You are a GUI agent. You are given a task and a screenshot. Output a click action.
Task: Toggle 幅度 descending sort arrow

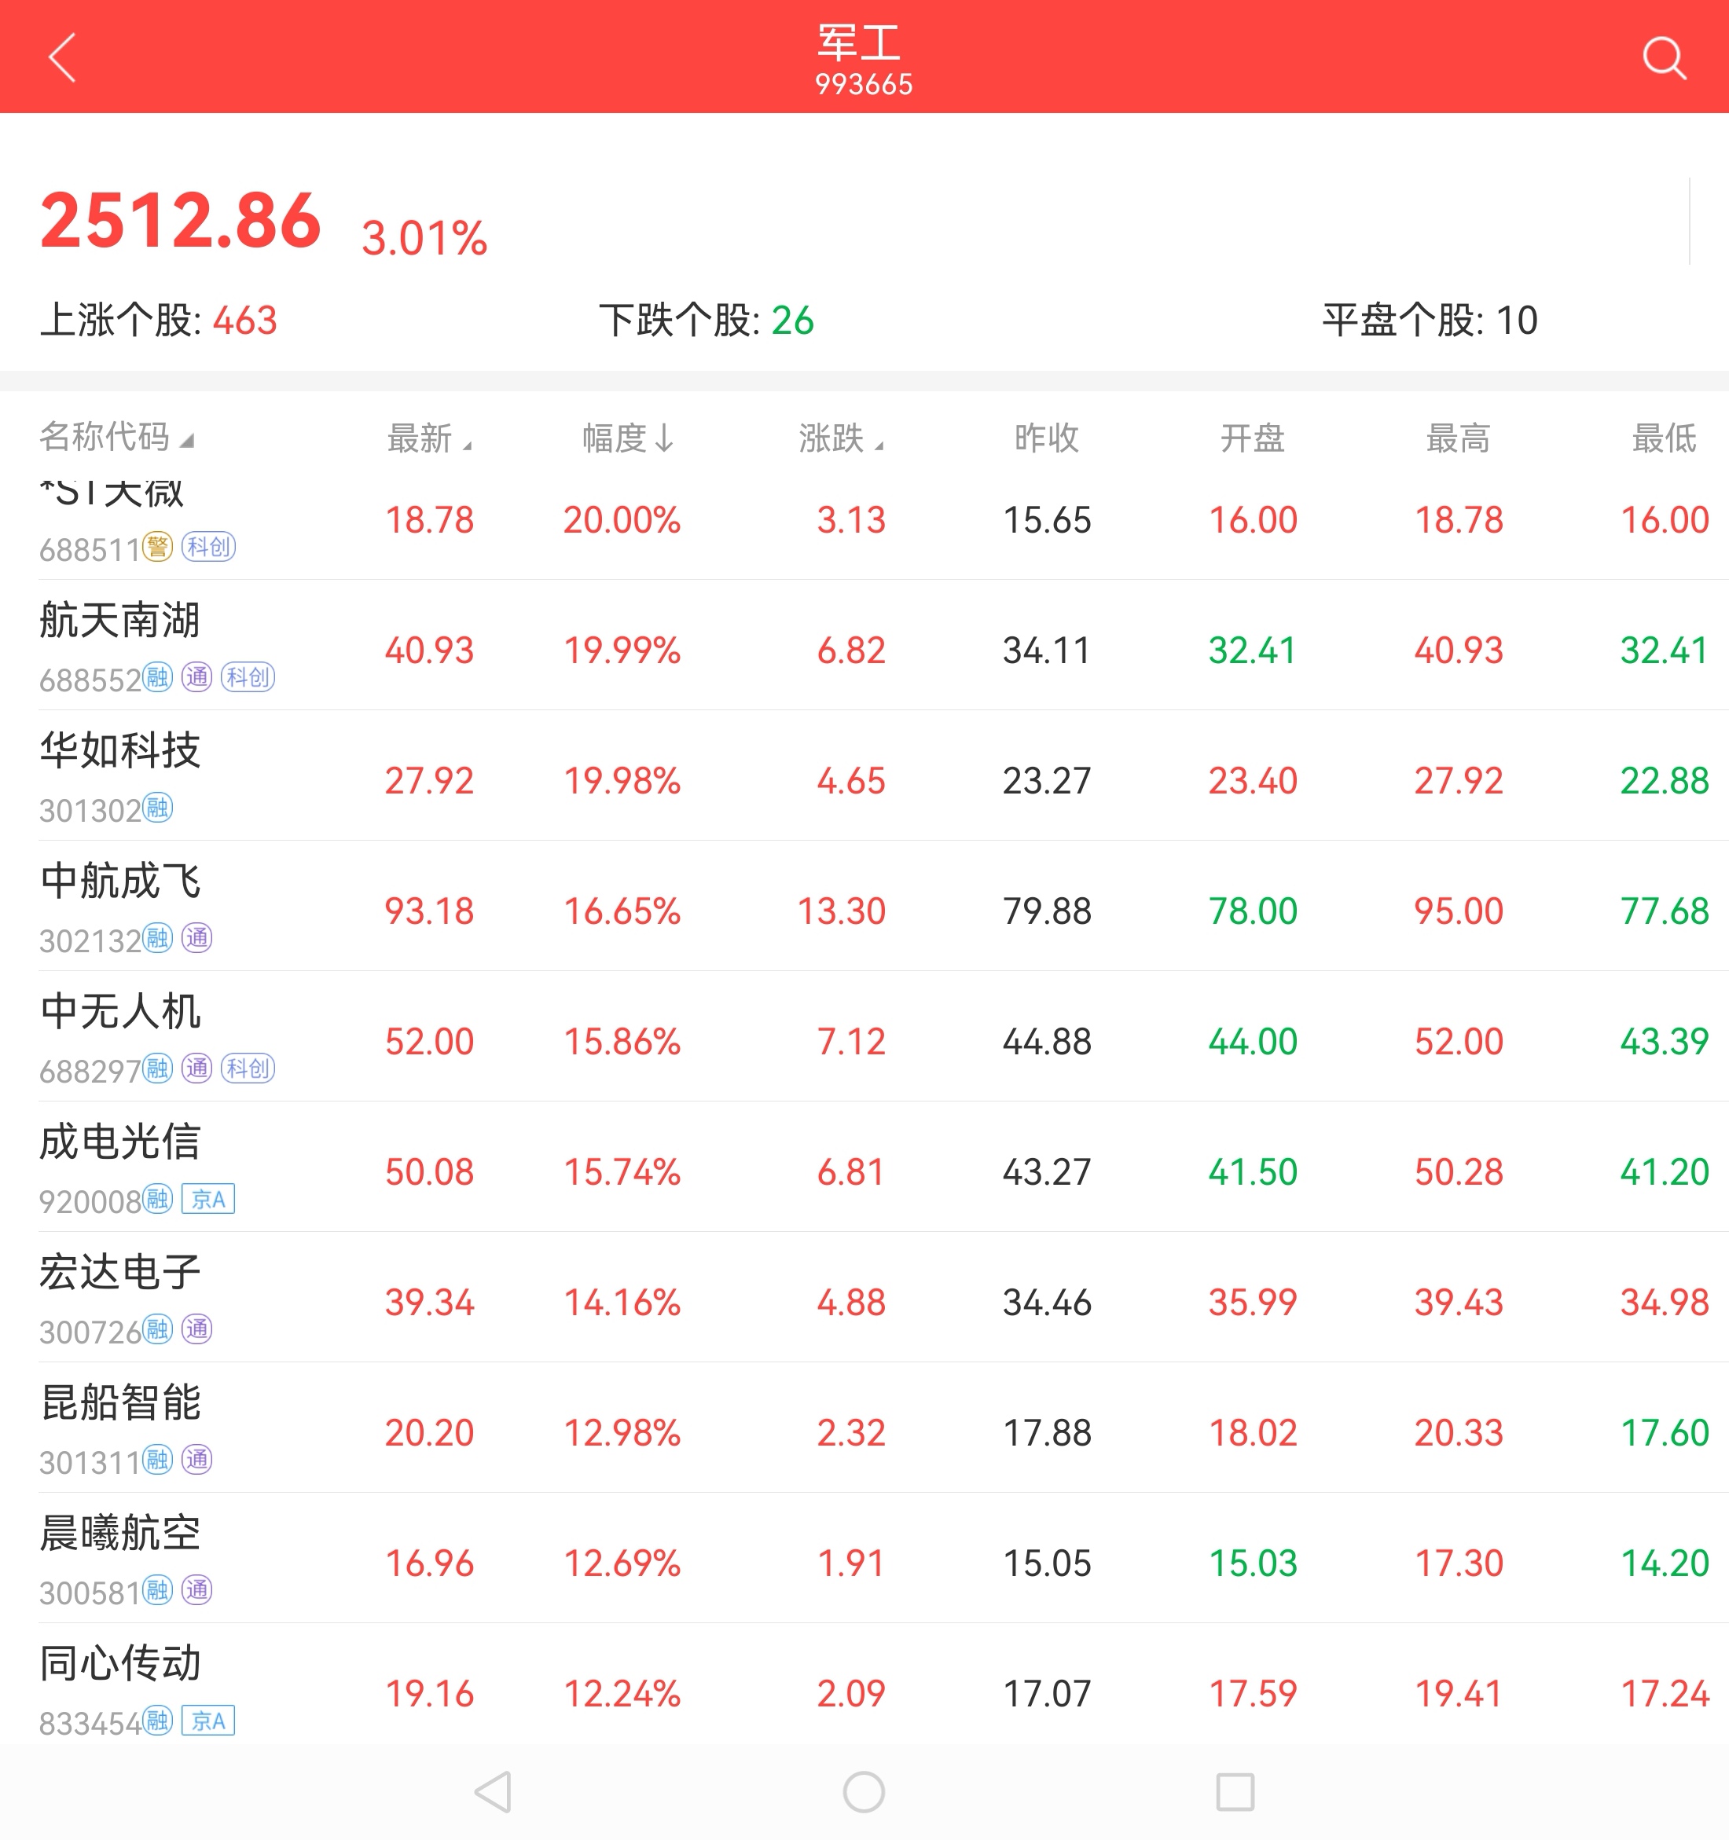coord(627,438)
